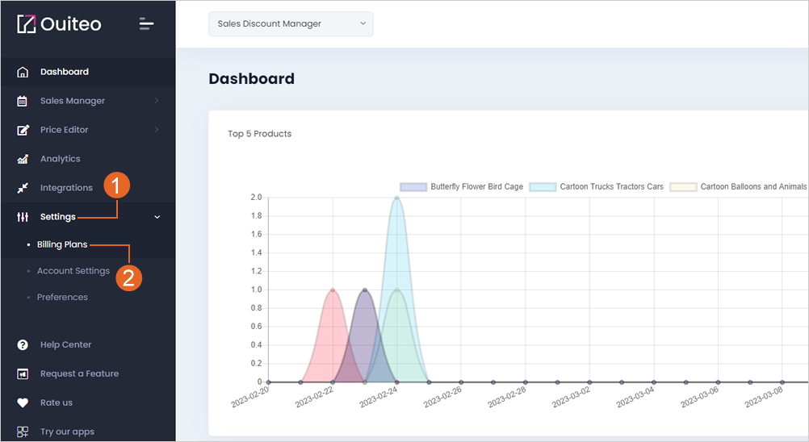The width and height of the screenshot is (809, 442).
Task: Click the peak data point at 2.0
Action: pyautogui.click(x=396, y=198)
